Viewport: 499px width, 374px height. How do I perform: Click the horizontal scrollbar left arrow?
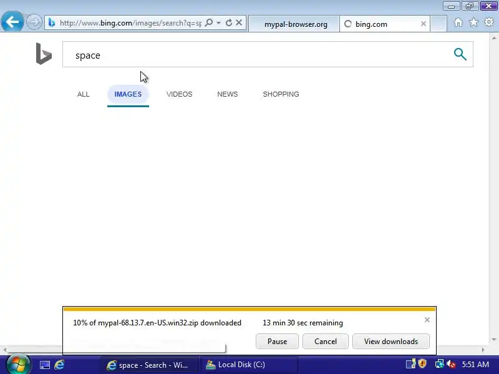pyautogui.click(x=4, y=350)
